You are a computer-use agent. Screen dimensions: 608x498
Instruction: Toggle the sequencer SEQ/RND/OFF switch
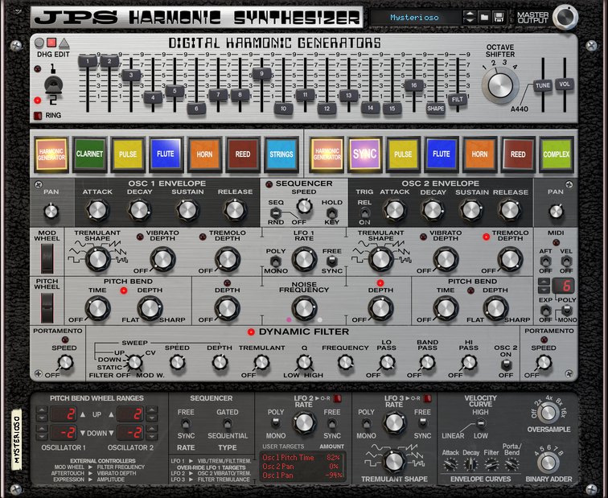pos(275,212)
